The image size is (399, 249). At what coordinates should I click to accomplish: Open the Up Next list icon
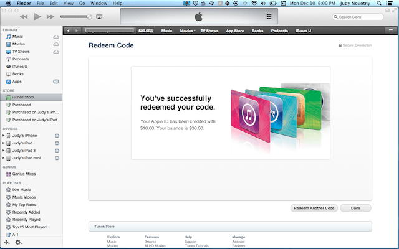pyautogui.click(x=269, y=17)
